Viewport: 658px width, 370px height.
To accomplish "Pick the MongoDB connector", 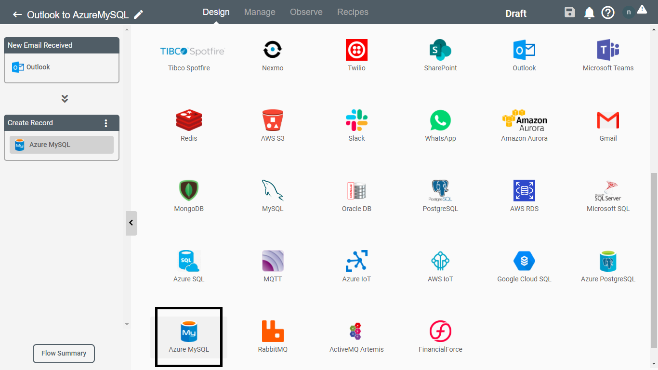I will [189, 197].
